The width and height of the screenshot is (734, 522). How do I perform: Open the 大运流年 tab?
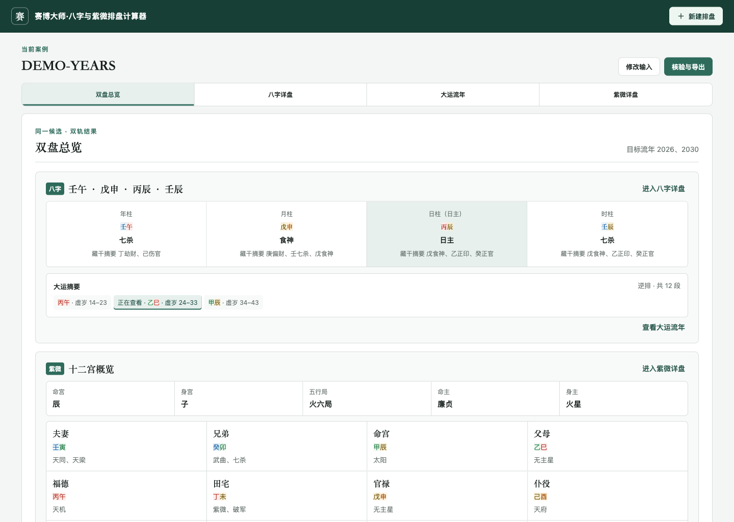coord(453,95)
